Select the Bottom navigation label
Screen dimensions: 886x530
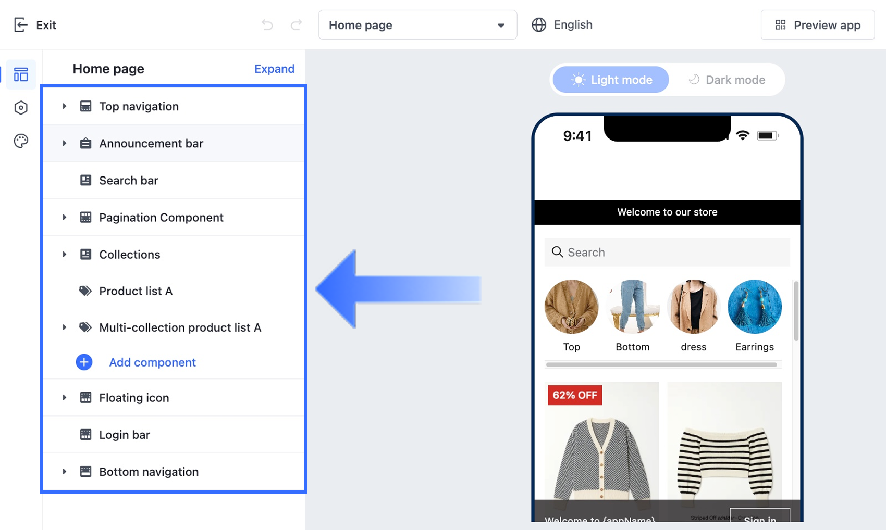point(149,472)
